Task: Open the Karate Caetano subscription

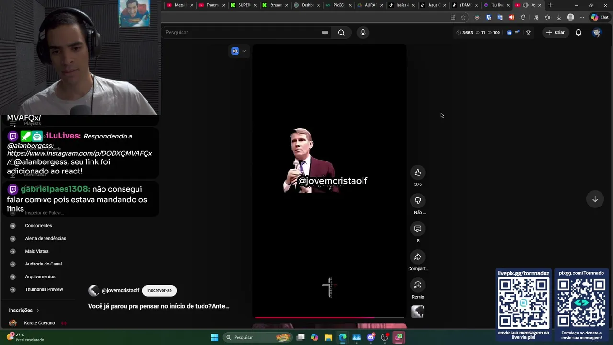Action: coord(39,323)
